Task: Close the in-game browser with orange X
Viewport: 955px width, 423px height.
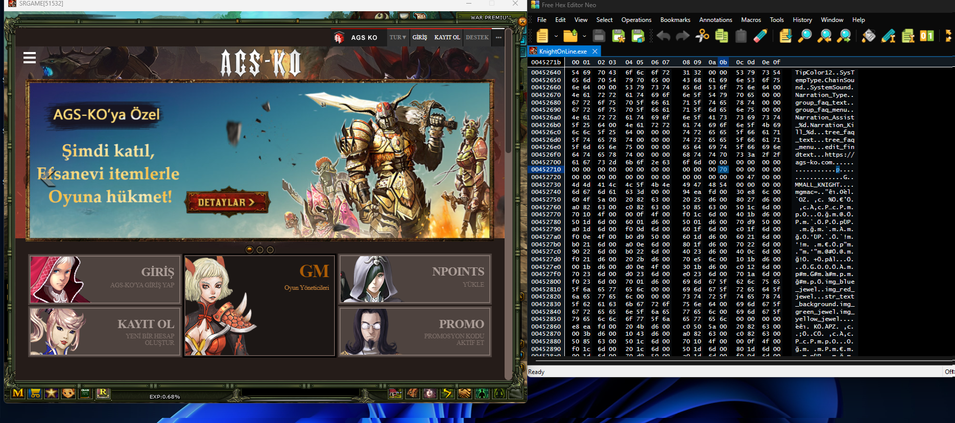Action: point(522,22)
